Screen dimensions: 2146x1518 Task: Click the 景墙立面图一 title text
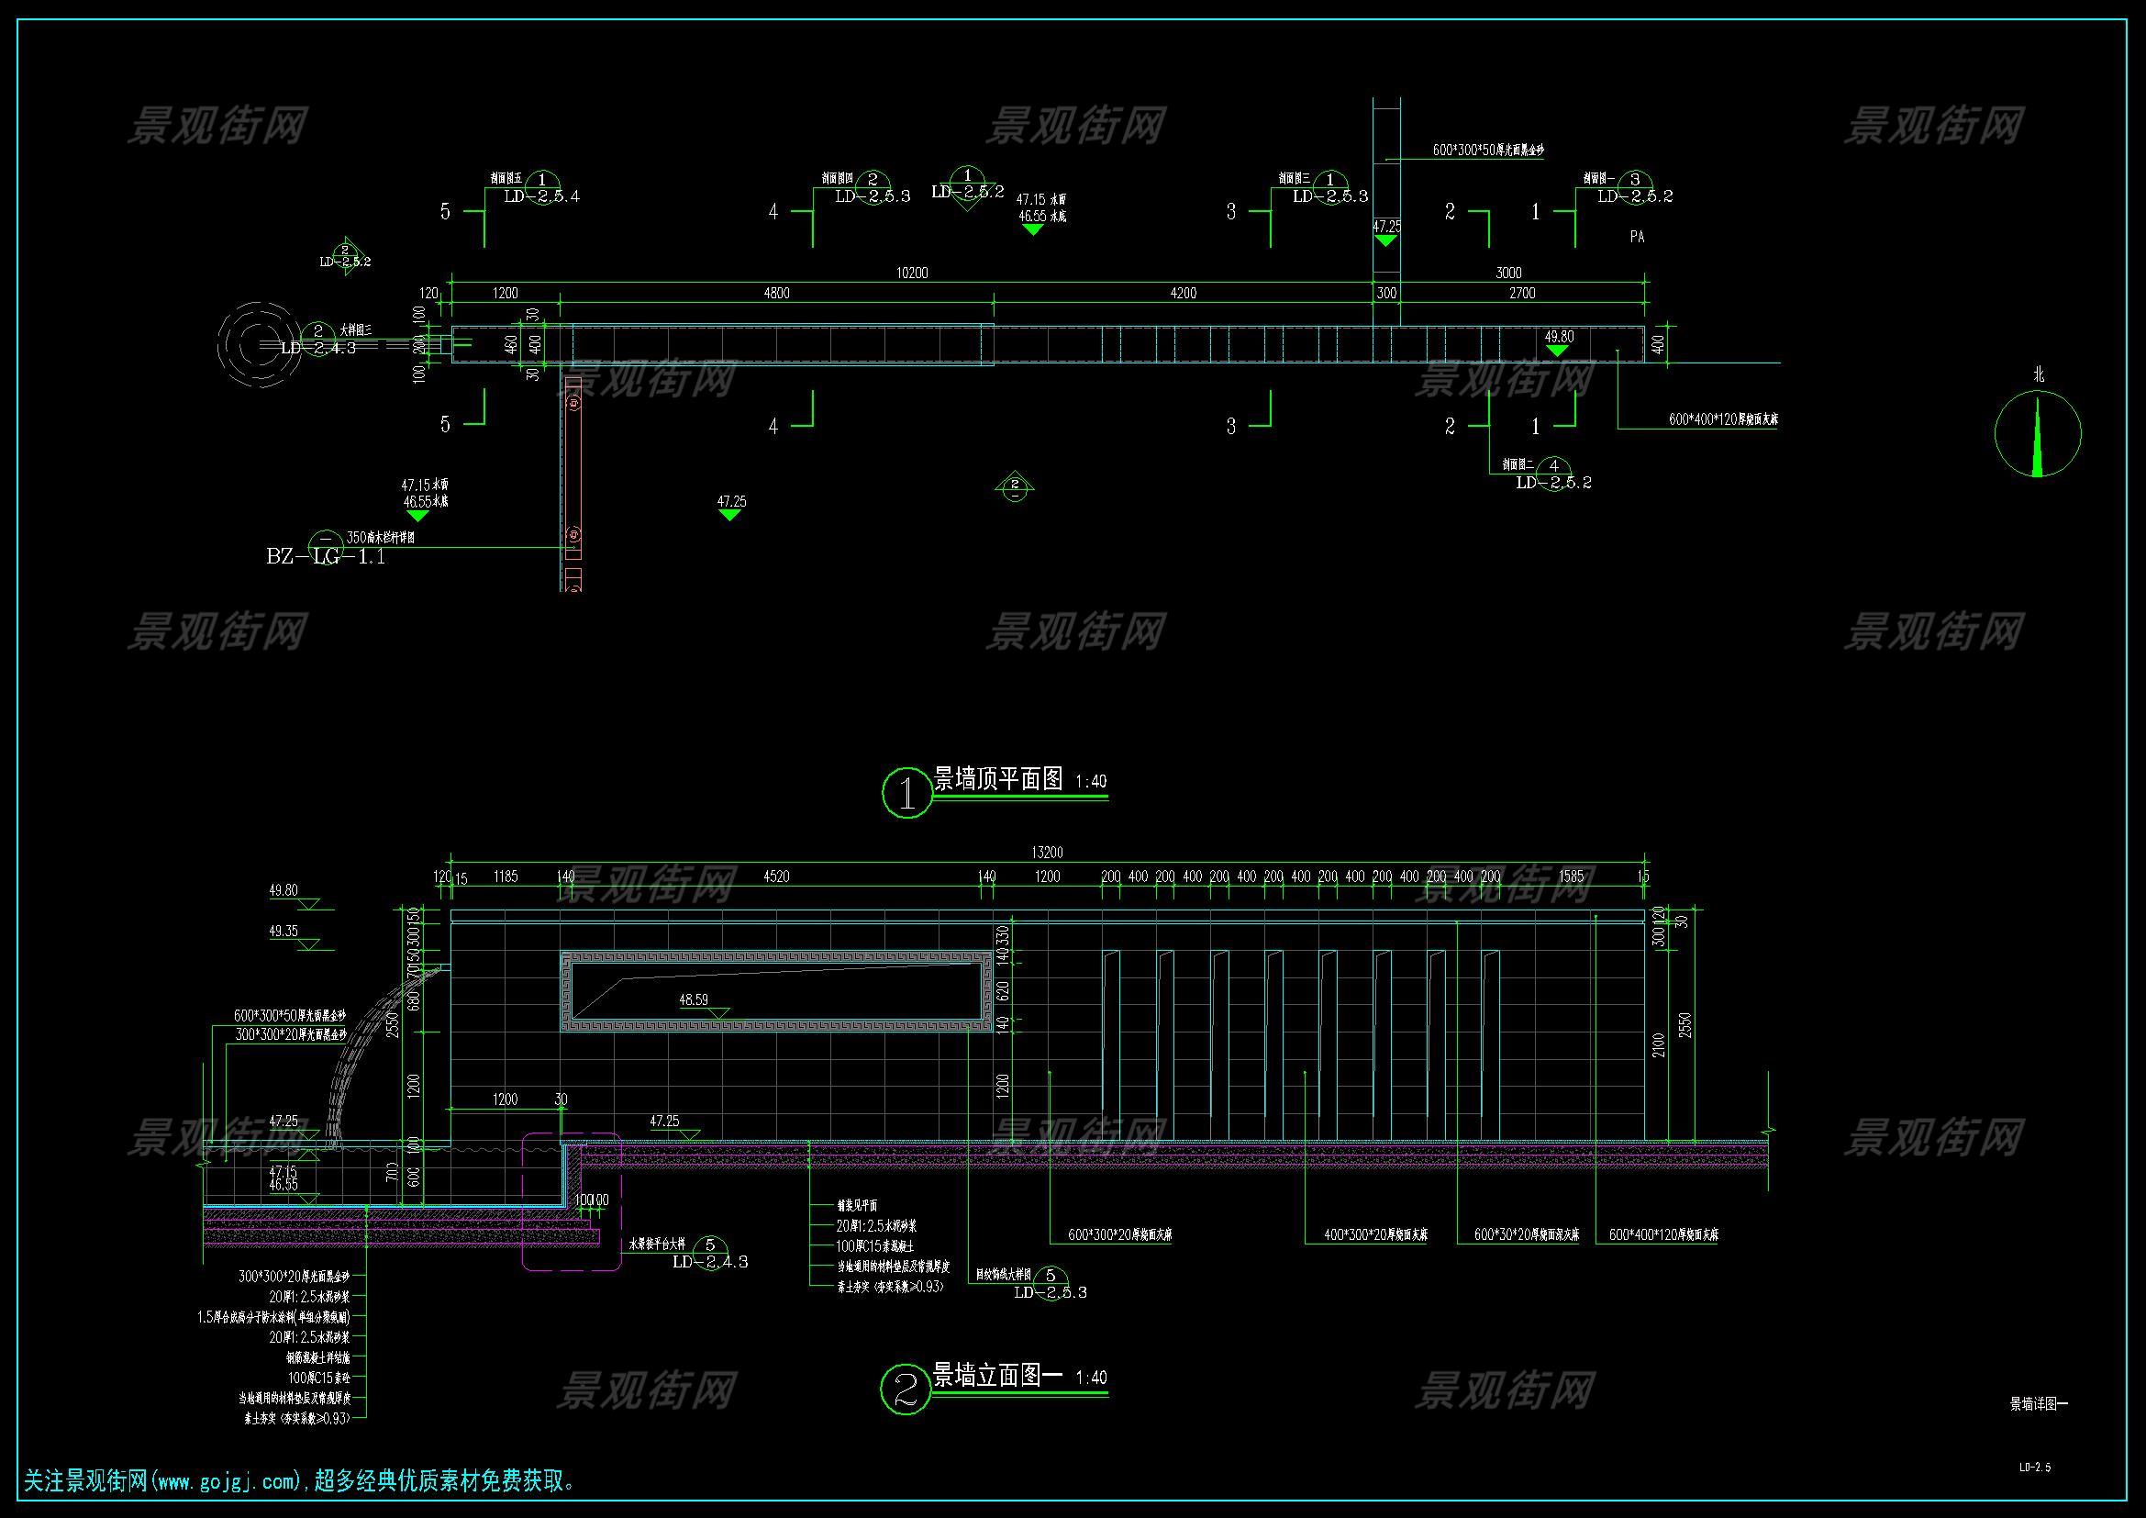pyautogui.click(x=998, y=1375)
